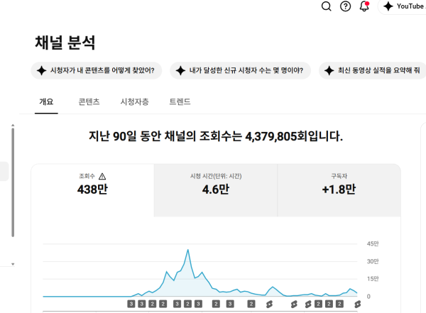Click the highest peak of the views chart line
The image size is (426, 313).
[x=187, y=250]
